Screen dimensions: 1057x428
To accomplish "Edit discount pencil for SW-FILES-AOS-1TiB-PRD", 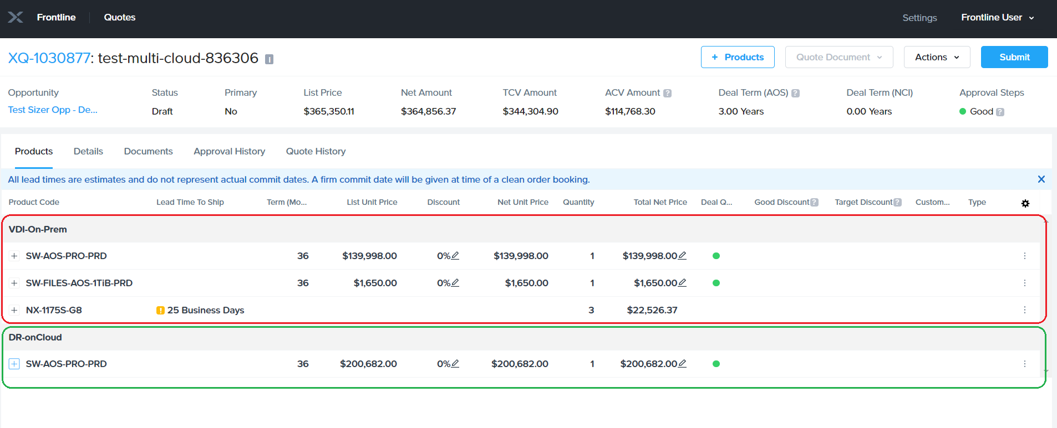I will click(455, 282).
